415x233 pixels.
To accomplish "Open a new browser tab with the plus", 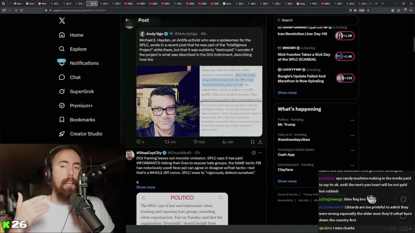I will tap(376, 4).
